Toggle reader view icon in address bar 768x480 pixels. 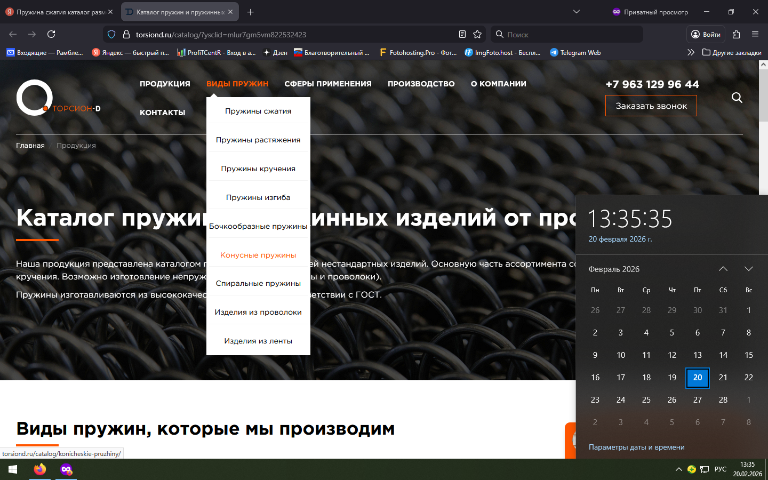click(462, 34)
